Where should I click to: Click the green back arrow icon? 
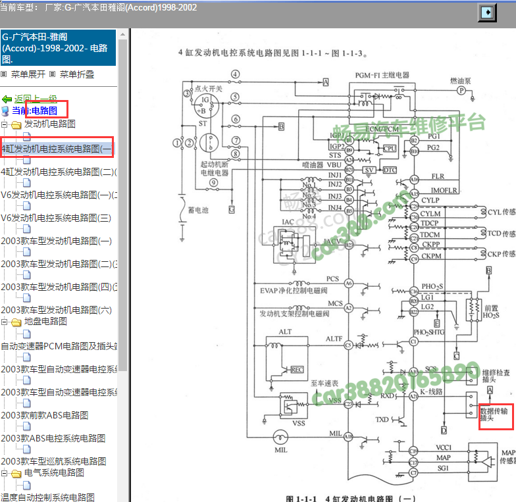(7, 99)
